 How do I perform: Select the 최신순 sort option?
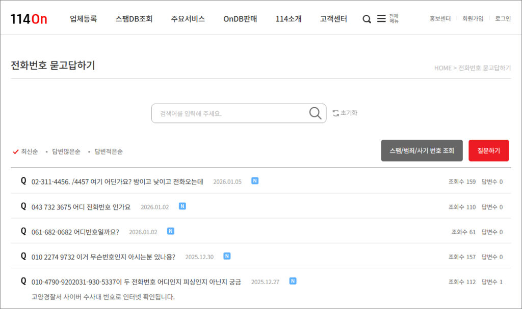pyautogui.click(x=29, y=151)
